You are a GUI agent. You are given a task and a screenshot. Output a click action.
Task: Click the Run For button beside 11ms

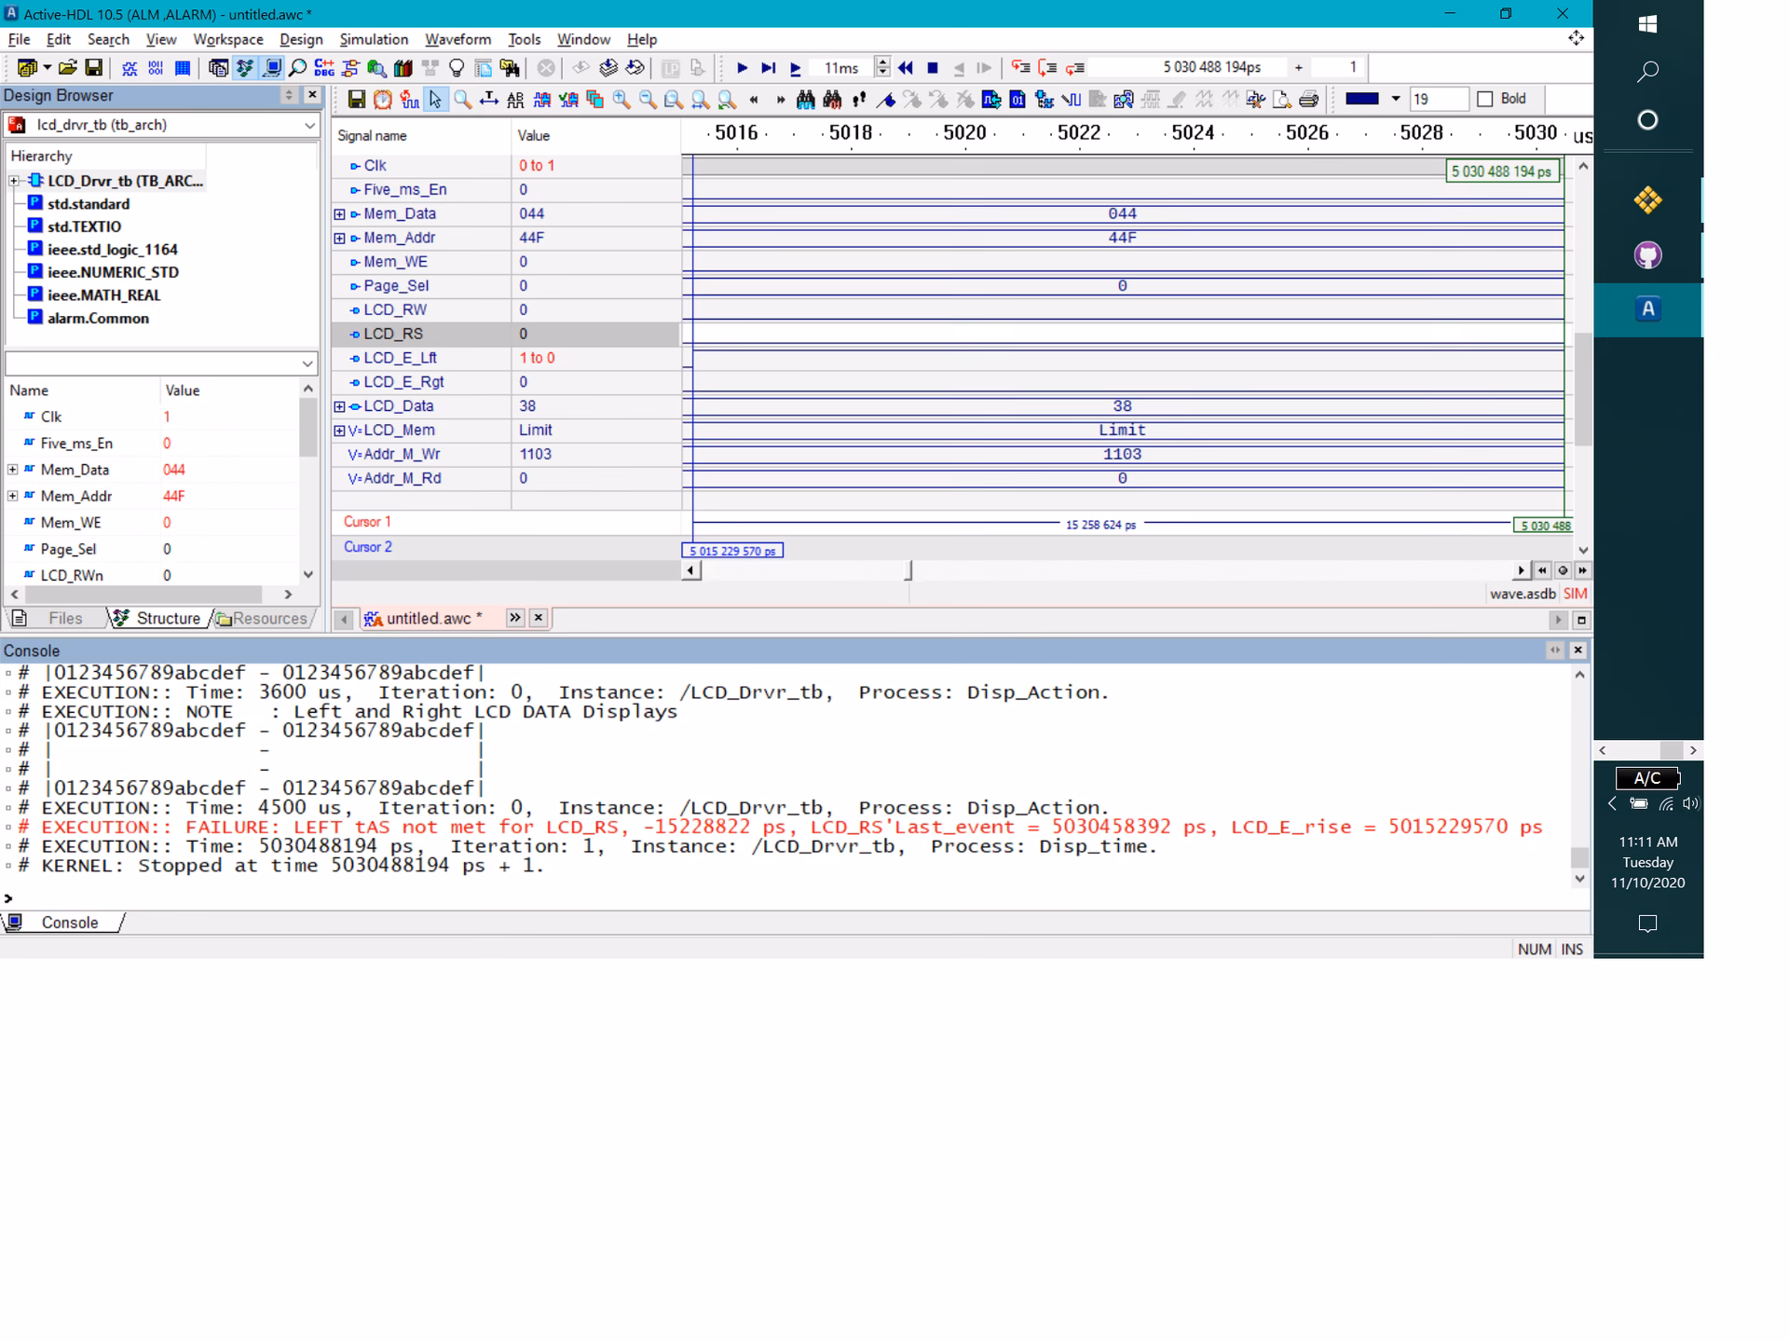point(795,68)
